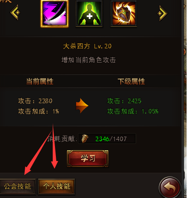Click the 学习 learn button
This screenshot has width=187, height=198.
(87, 158)
